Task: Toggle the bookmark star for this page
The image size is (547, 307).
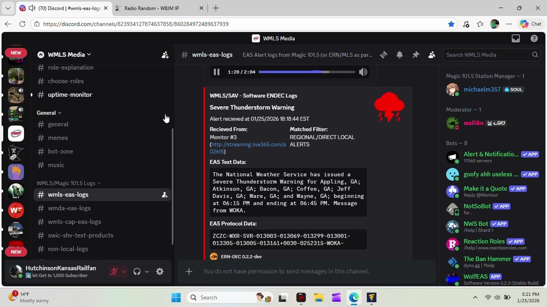Action: tap(451, 24)
